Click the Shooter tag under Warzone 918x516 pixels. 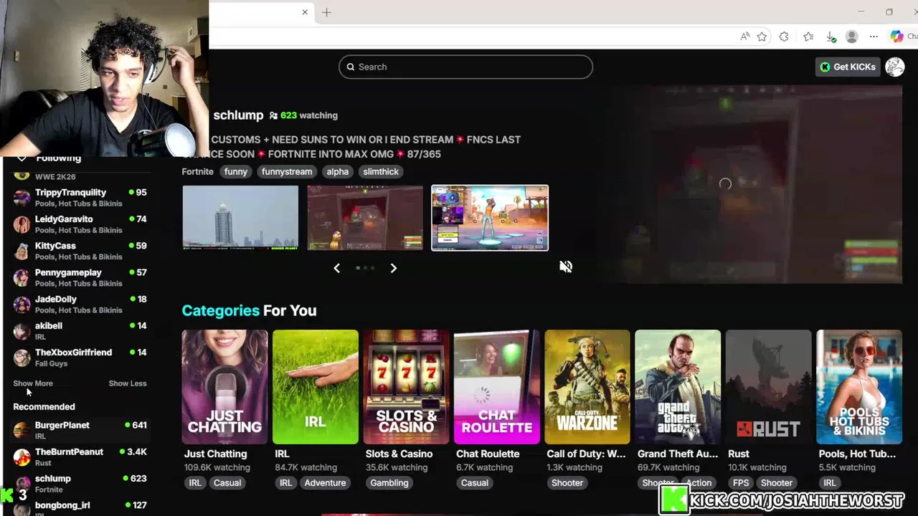[x=567, y=482]
